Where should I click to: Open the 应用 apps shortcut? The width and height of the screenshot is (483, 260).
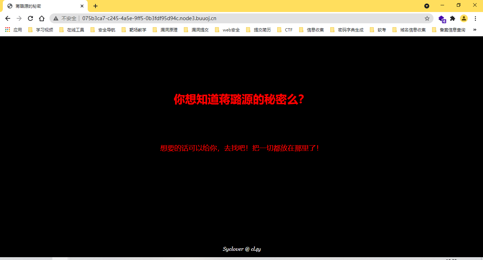pyautogui.click(x=13, y=30)
